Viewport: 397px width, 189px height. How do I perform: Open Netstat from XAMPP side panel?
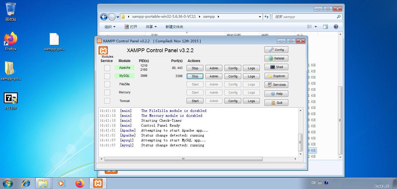click(x=276, y=58)
